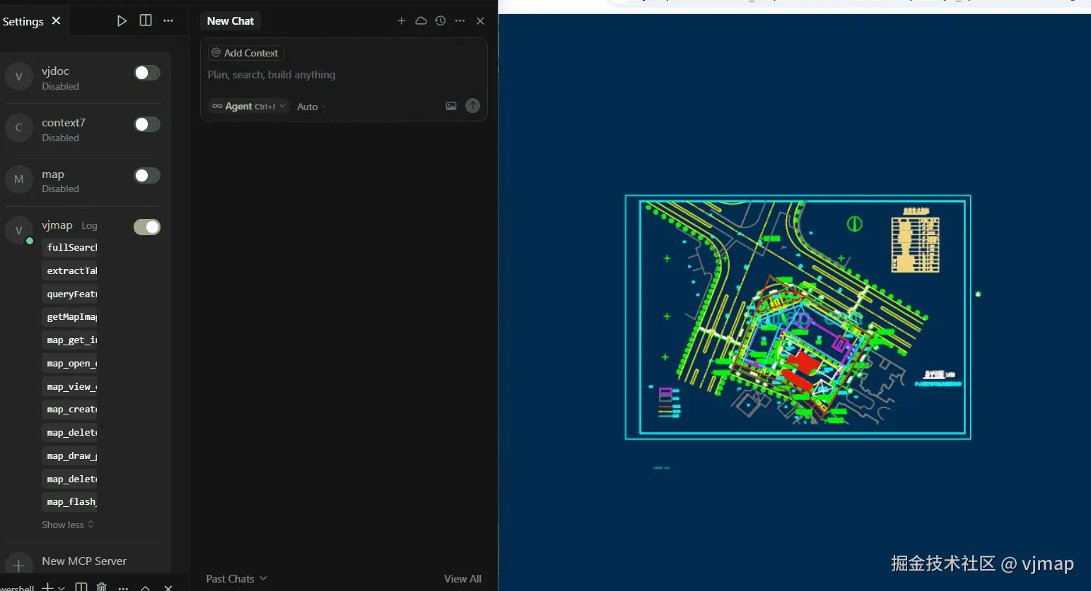This screenshot has width=1091, height=591.
Task: Open the Agent mode dropdown
Action: point(247,106)
